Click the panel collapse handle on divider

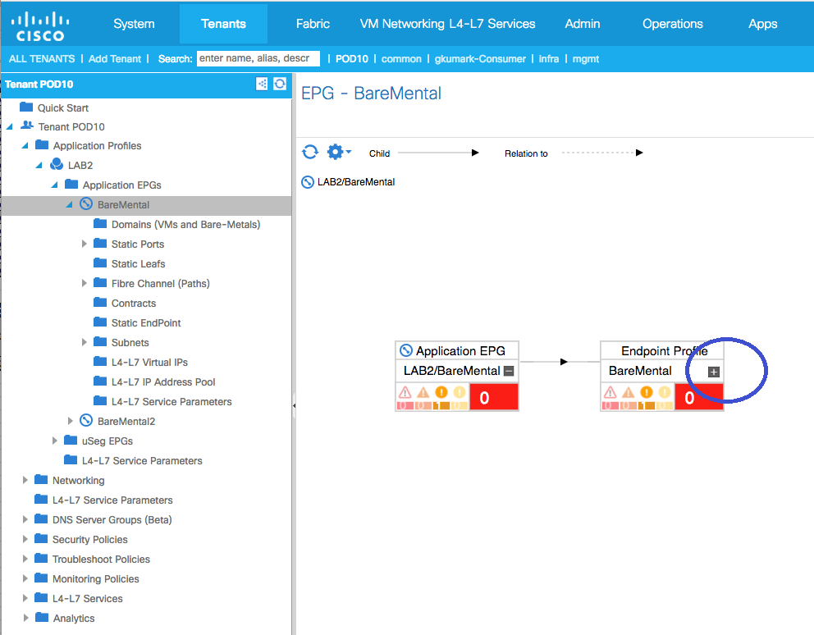click(x=294, y=405)
